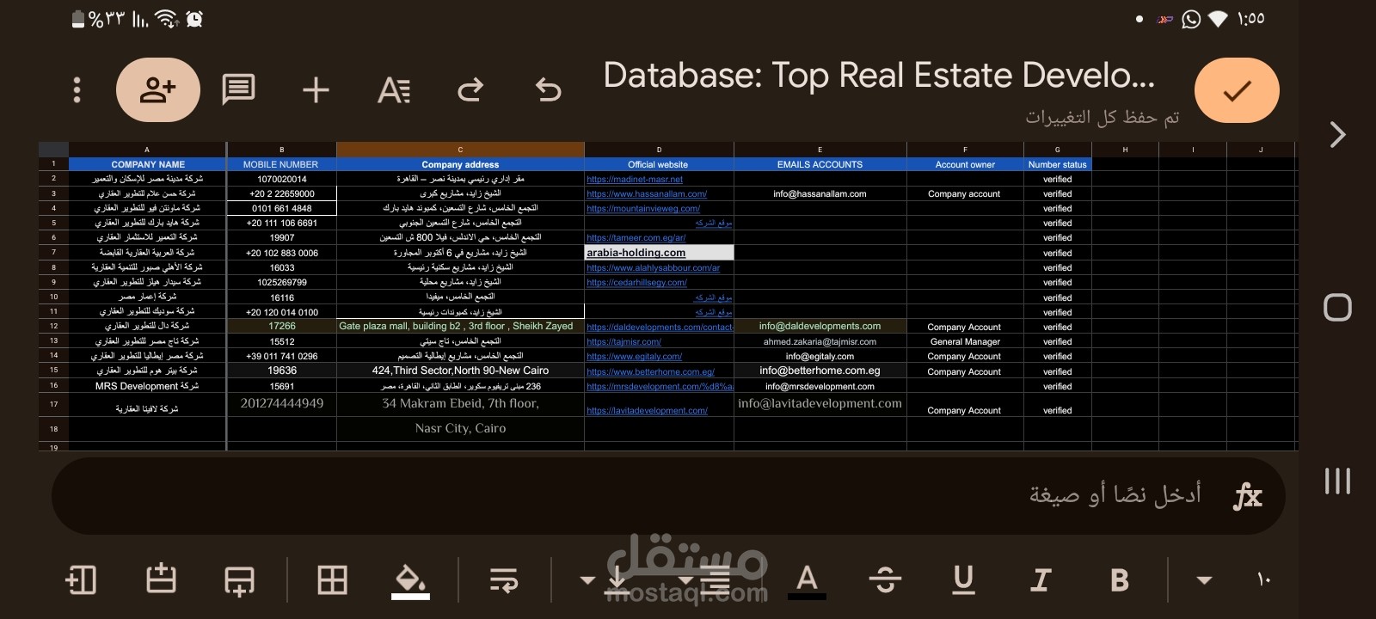Open the lavitadevelopment.com link
Viewport: 1376px width, 619px height.
point(647,411)
